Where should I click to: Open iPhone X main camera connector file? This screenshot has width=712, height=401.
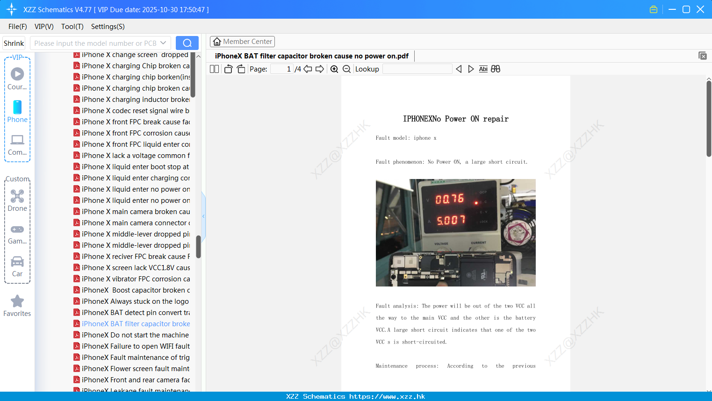pos(131,223)
